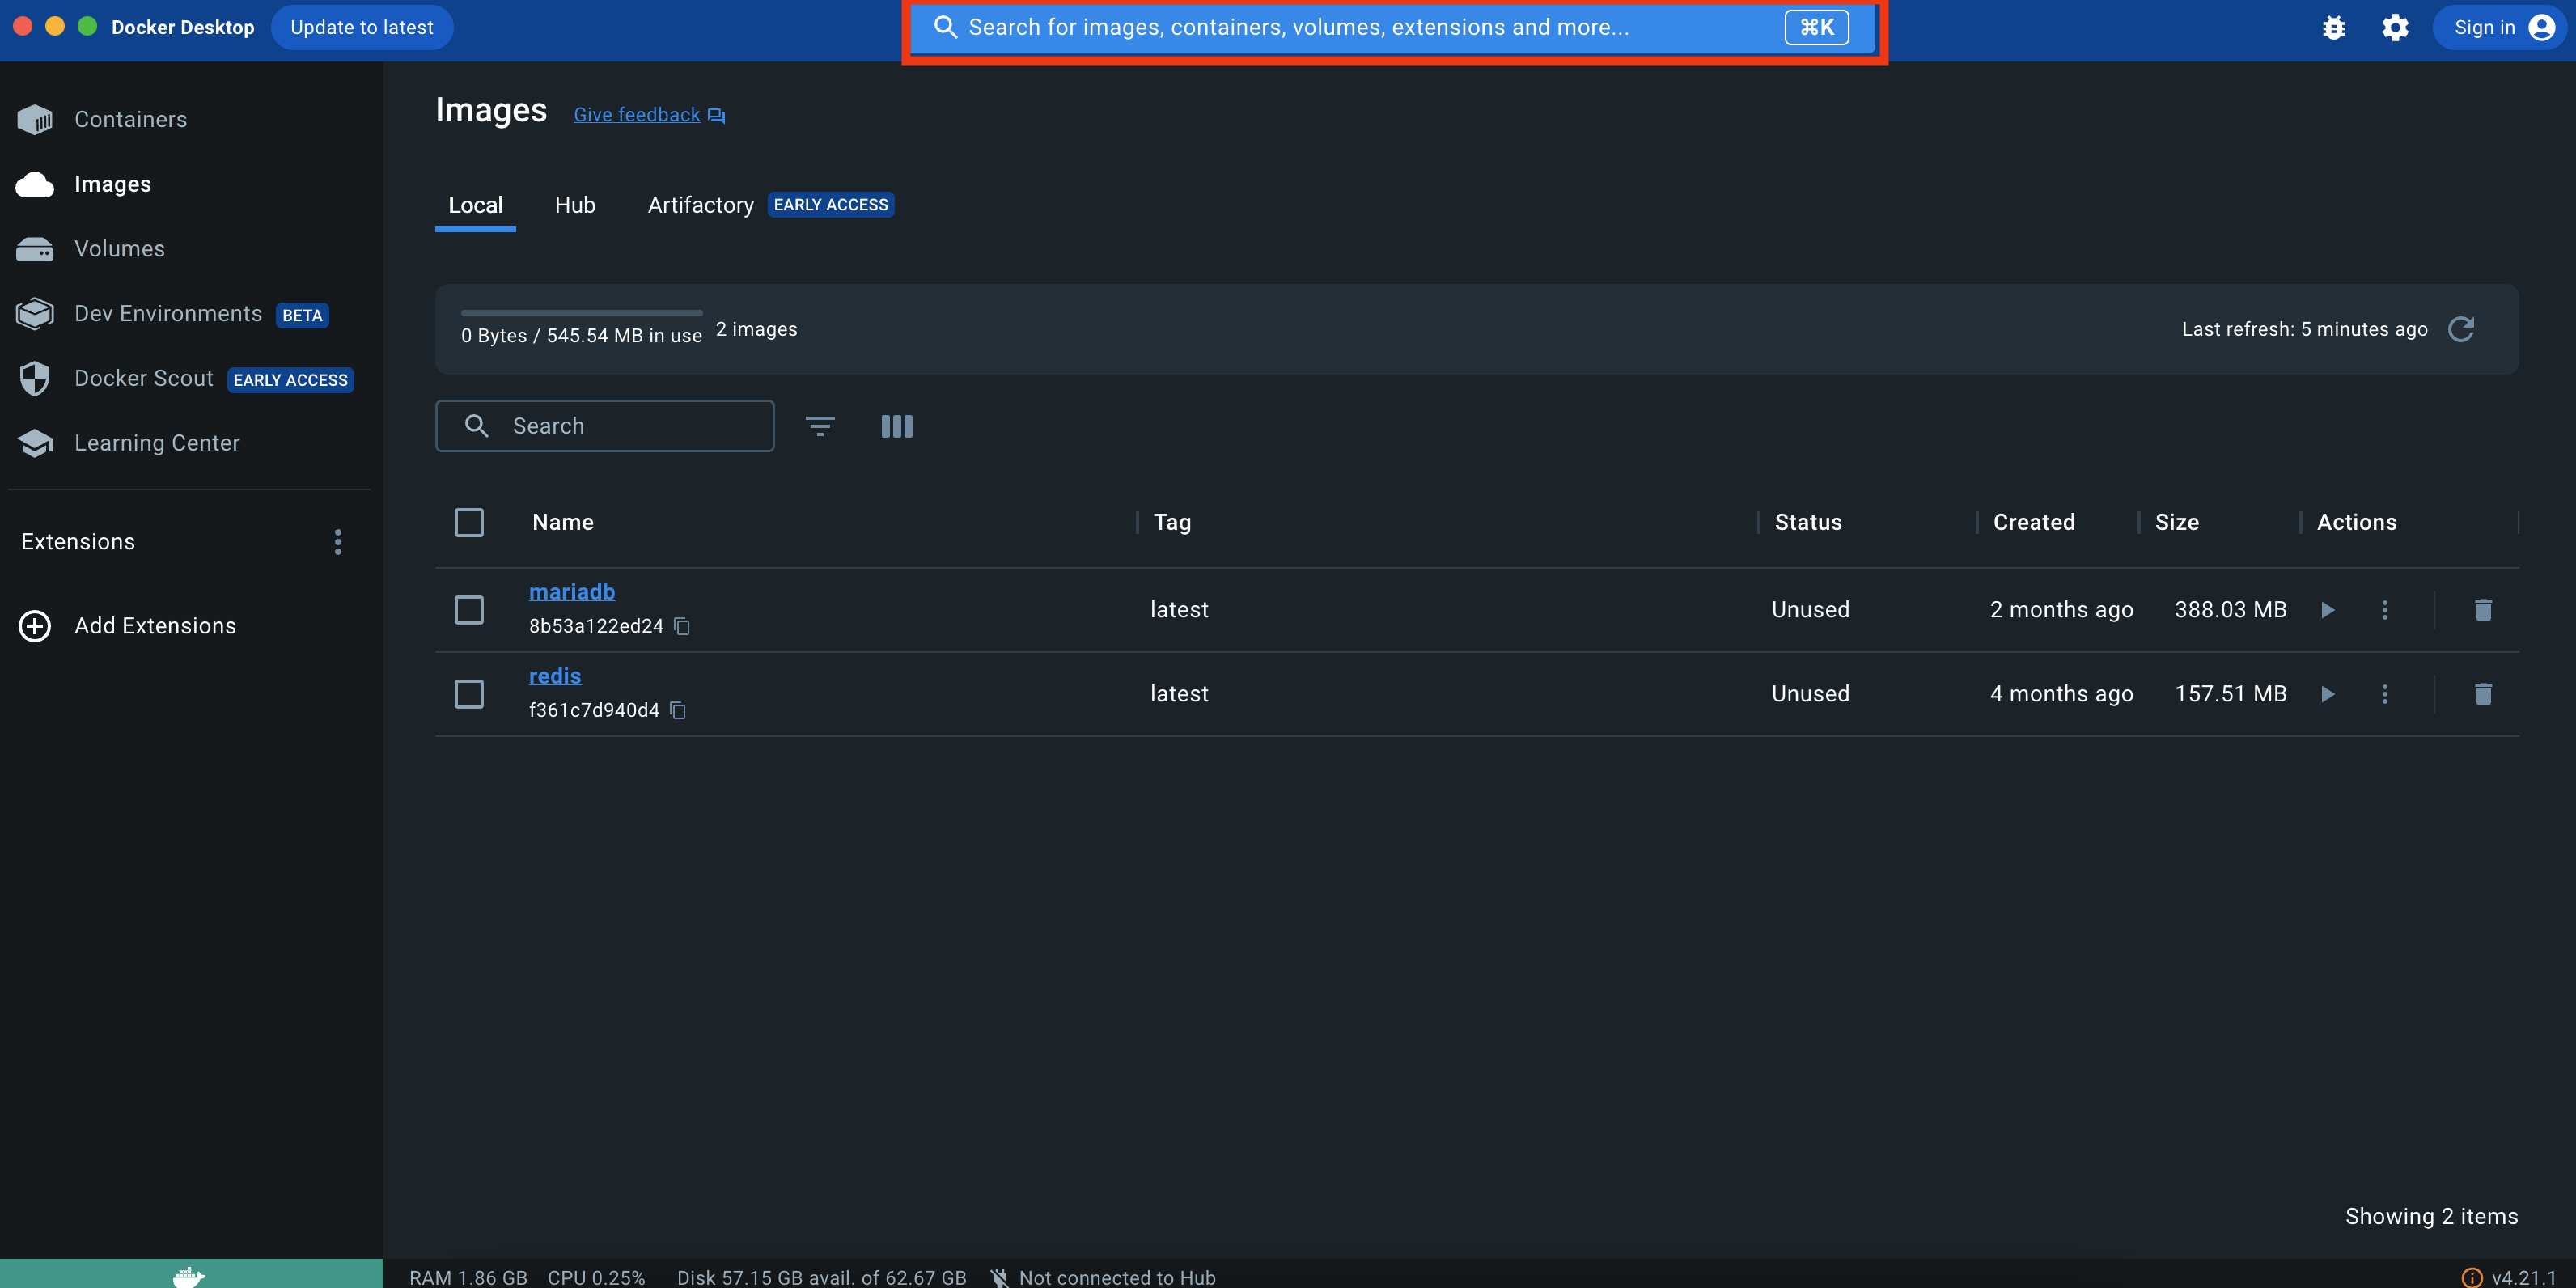
Task: Click the Containers sidebar icon
Action: pyautogui.click(x=35, y=118)
